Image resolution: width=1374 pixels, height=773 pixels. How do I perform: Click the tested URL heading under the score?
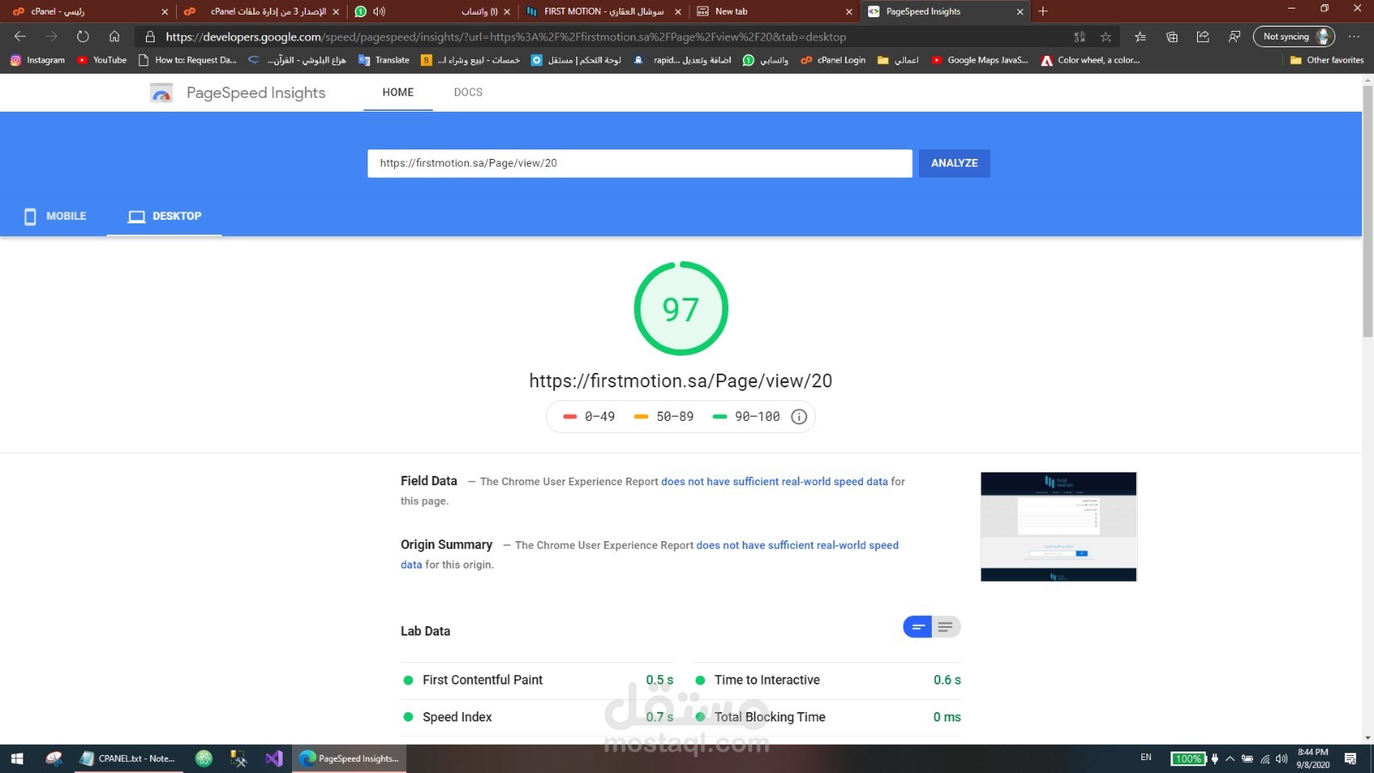(x=680, y=381)
